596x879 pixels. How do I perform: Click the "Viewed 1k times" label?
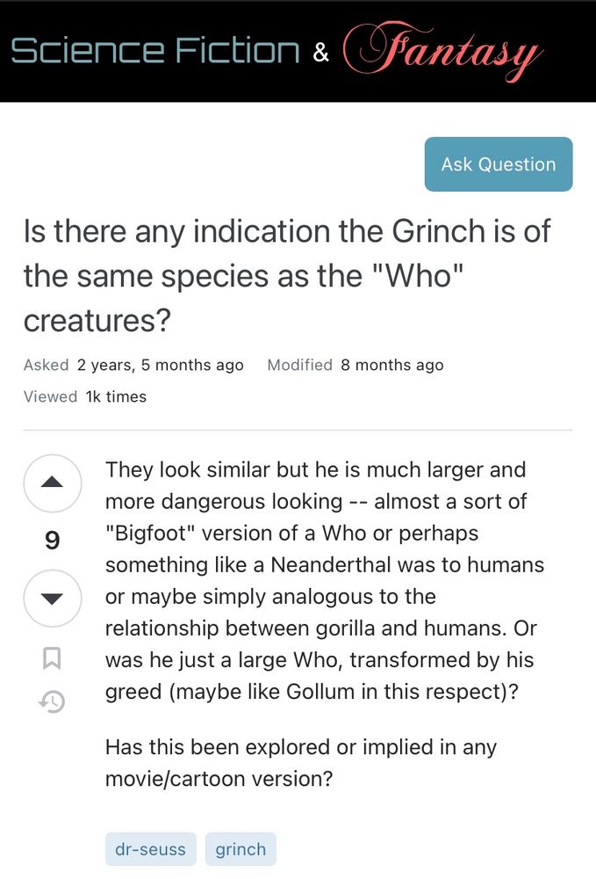(85, 396)
